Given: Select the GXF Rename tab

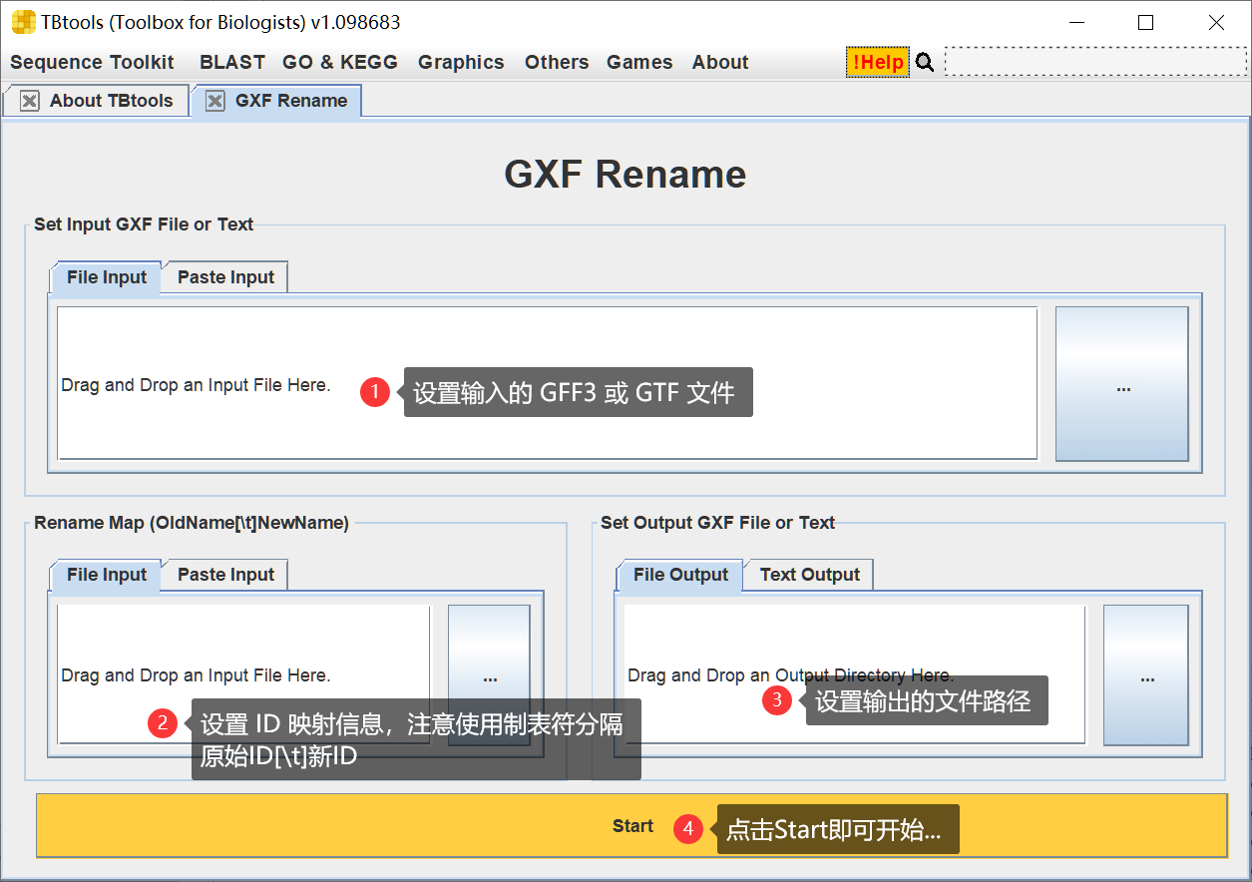Looking at the screenshot, I should coord(291,101).
